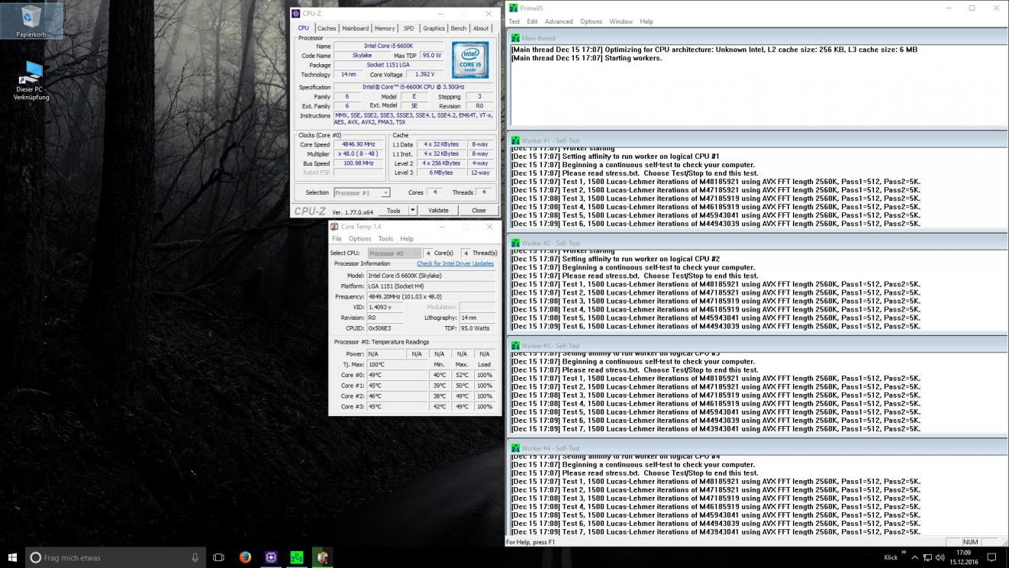Click the Worker #2 window icon
The width and height of the screenshot is (1009, 568).
515,243
